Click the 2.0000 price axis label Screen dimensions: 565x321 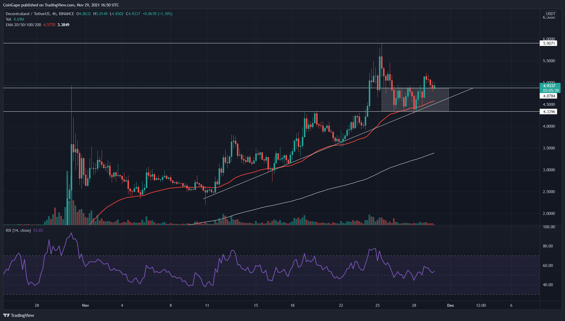549,213
